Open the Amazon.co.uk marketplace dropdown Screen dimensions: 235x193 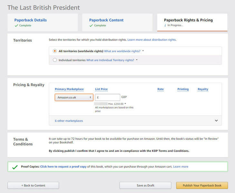pos(74,97)
